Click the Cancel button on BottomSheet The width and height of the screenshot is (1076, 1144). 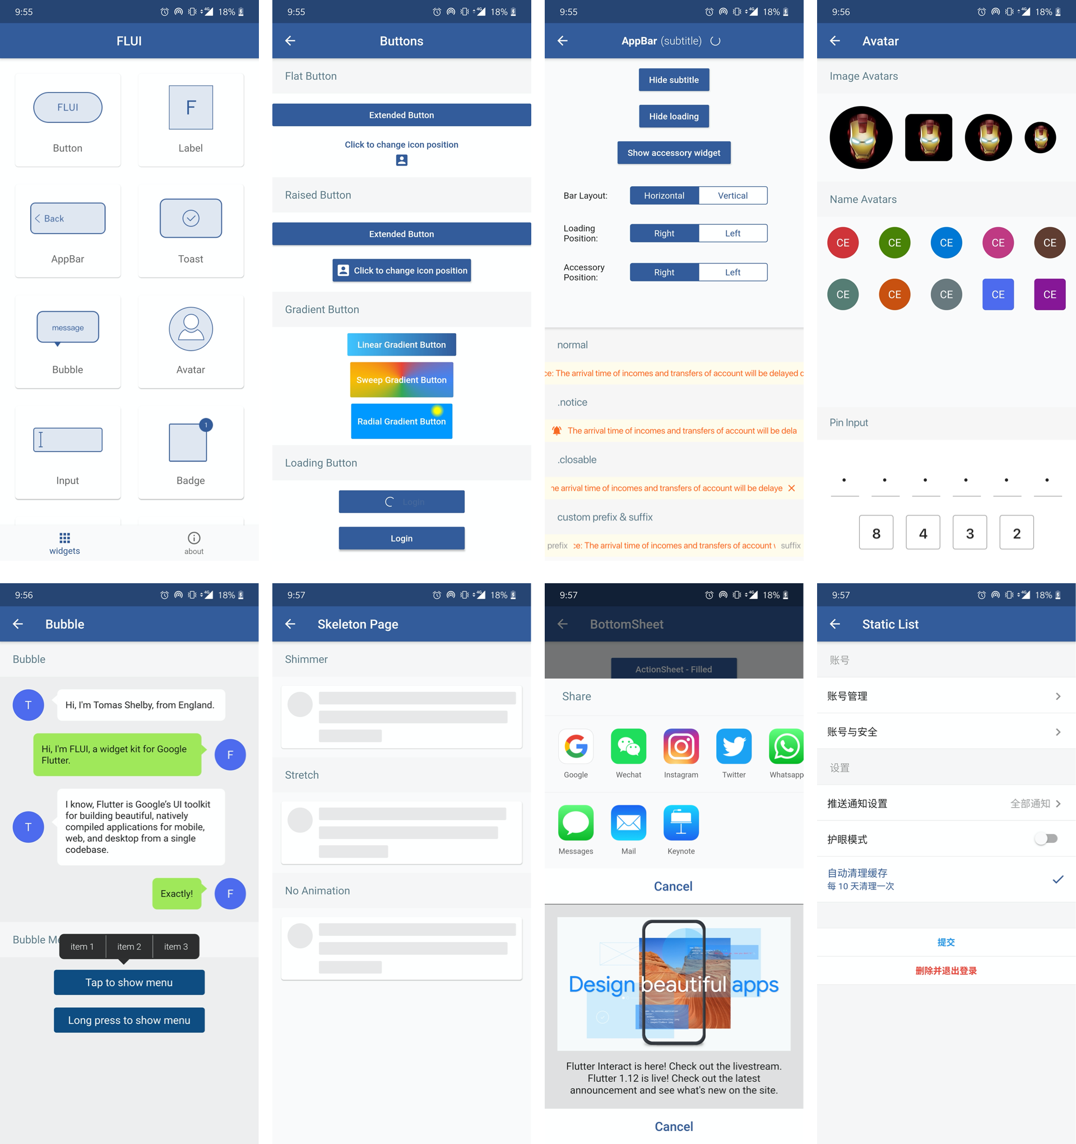672,886
